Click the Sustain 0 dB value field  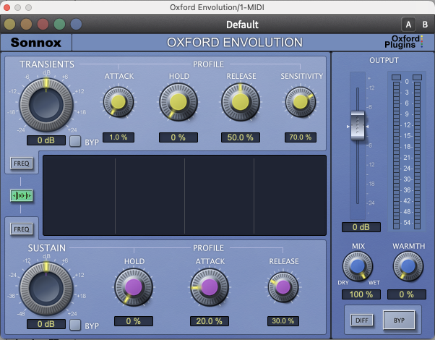tap(46, 324)
